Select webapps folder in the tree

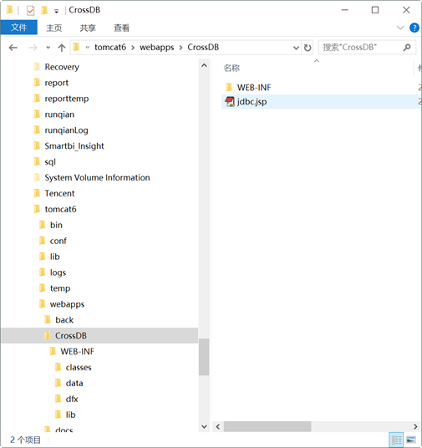point(67,304)
